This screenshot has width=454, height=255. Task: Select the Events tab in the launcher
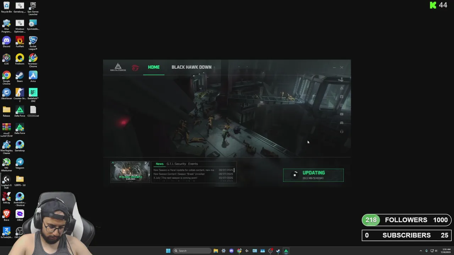193,164
